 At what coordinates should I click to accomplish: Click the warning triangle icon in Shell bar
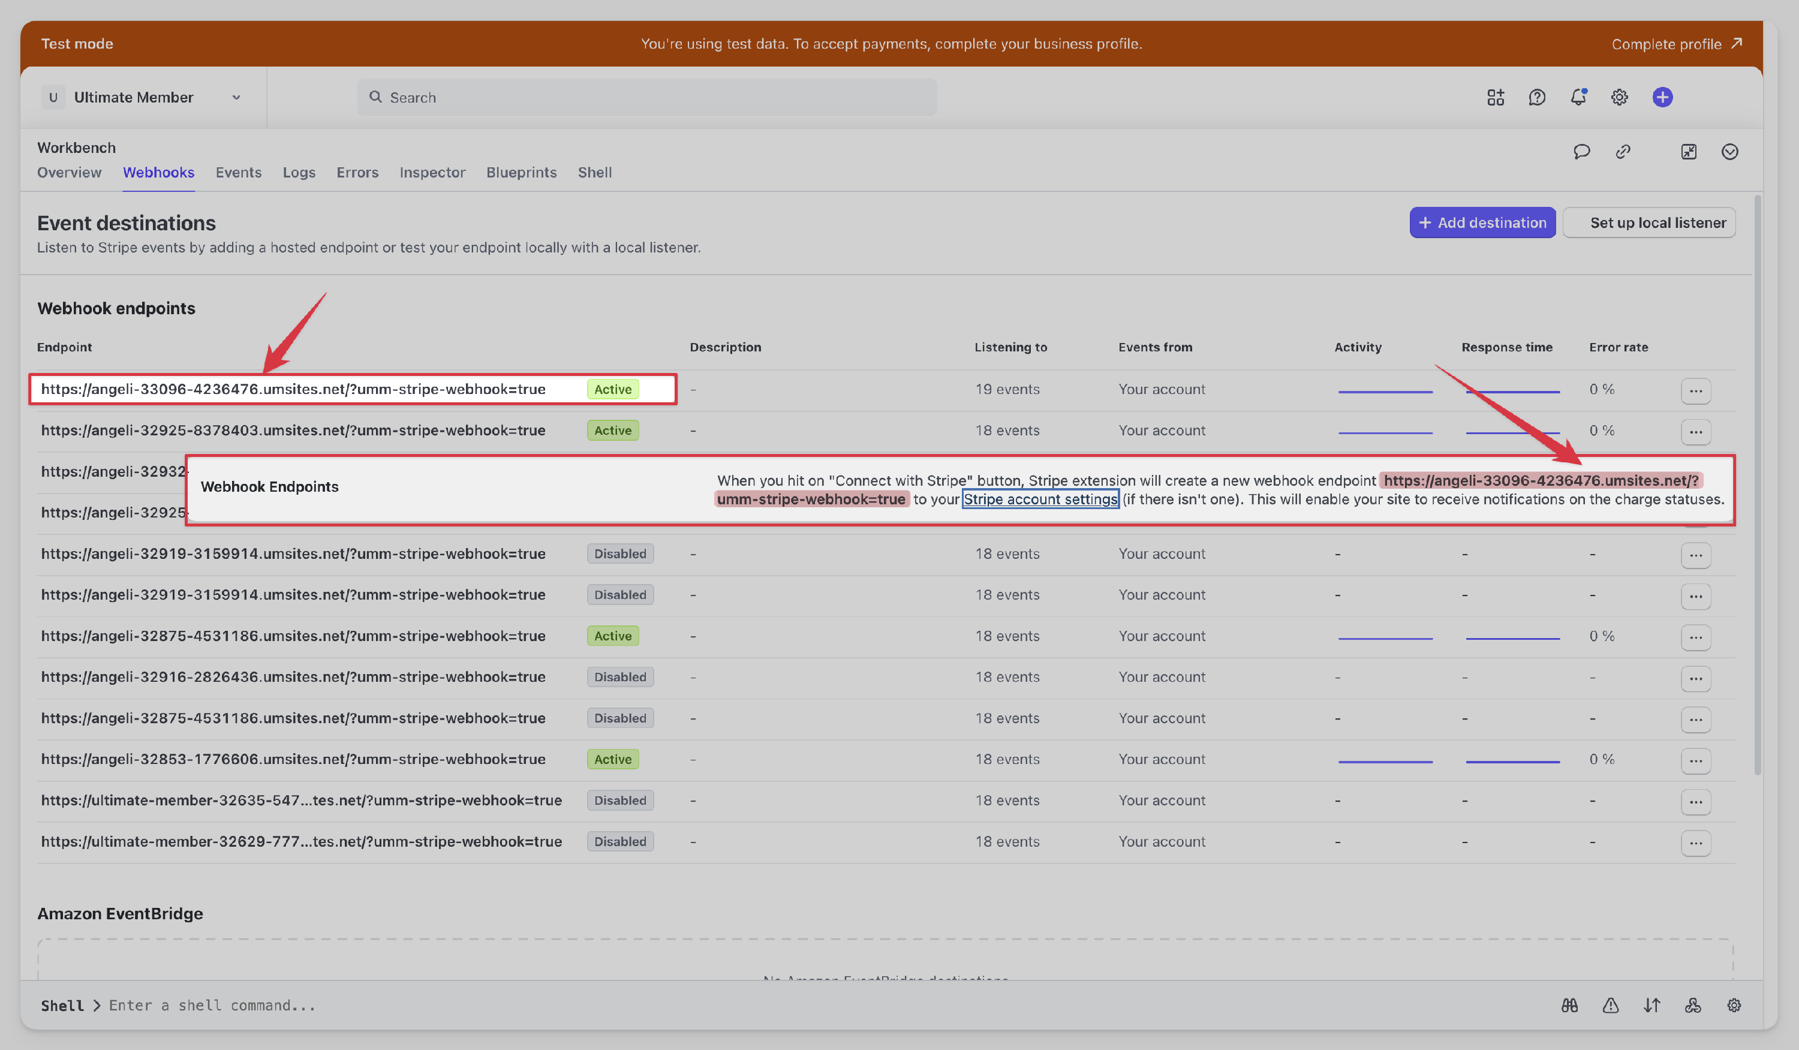(1611, 1005)
